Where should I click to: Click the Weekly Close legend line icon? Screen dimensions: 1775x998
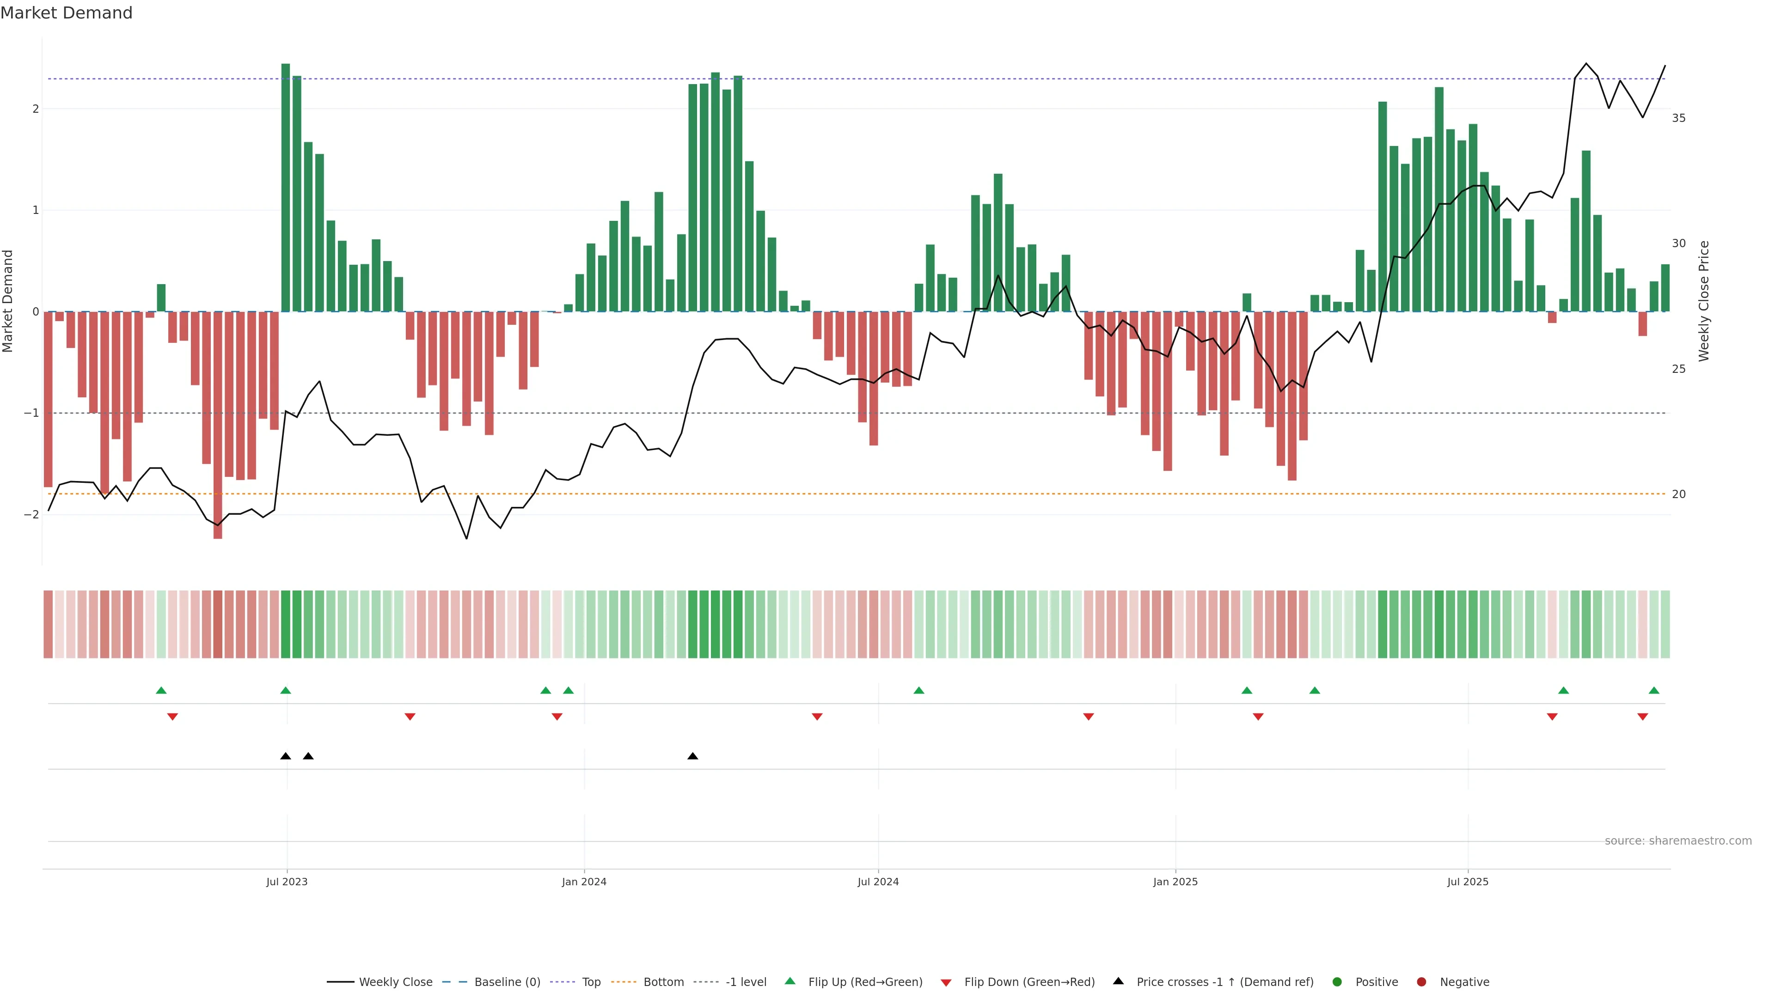pos(340,982)
